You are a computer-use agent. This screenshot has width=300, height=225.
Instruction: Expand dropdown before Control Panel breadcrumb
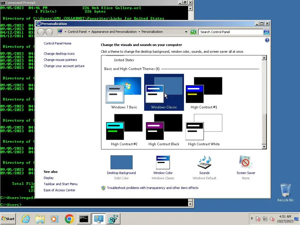click(65, 32)
